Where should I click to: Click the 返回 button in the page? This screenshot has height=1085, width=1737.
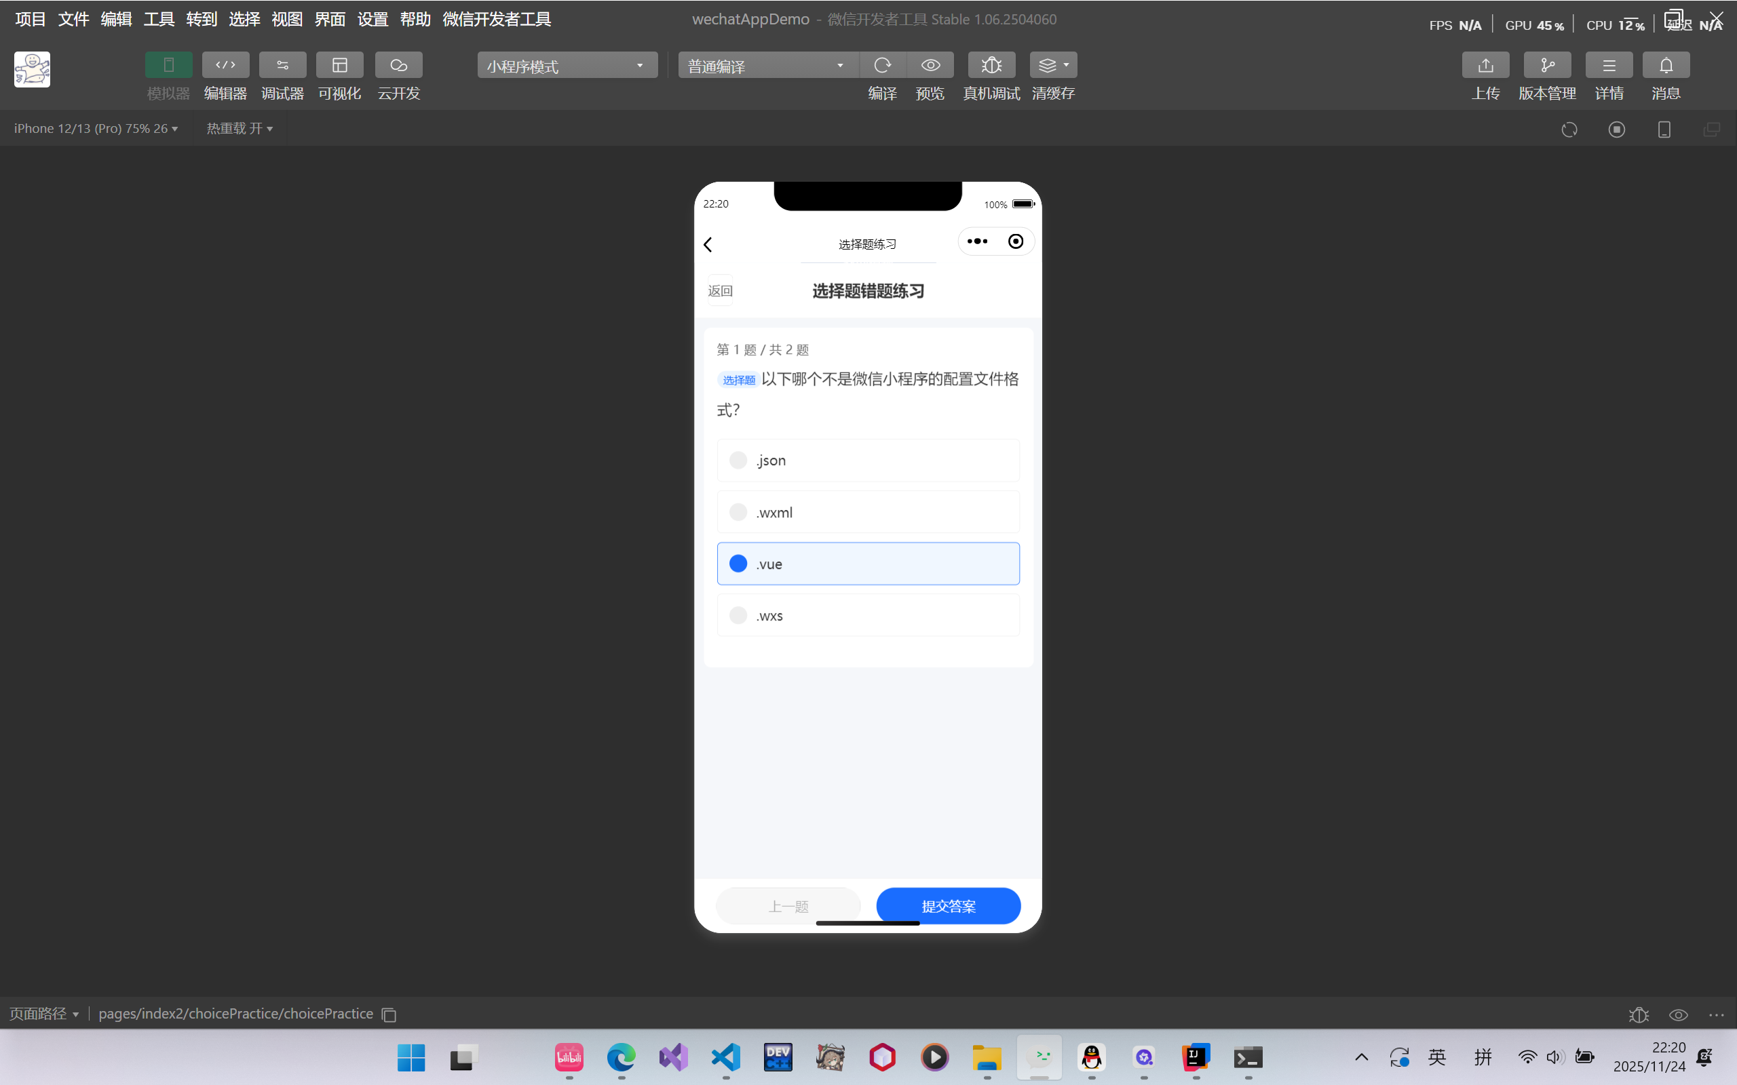click(720, 291)
